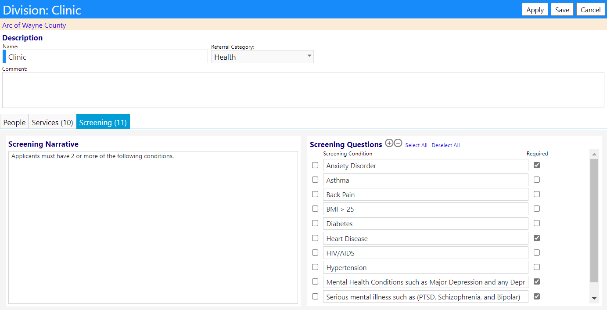Select the Heart Disease row checkbox
The width and height of the screenshot is (607, 310).
click(315, 238)
